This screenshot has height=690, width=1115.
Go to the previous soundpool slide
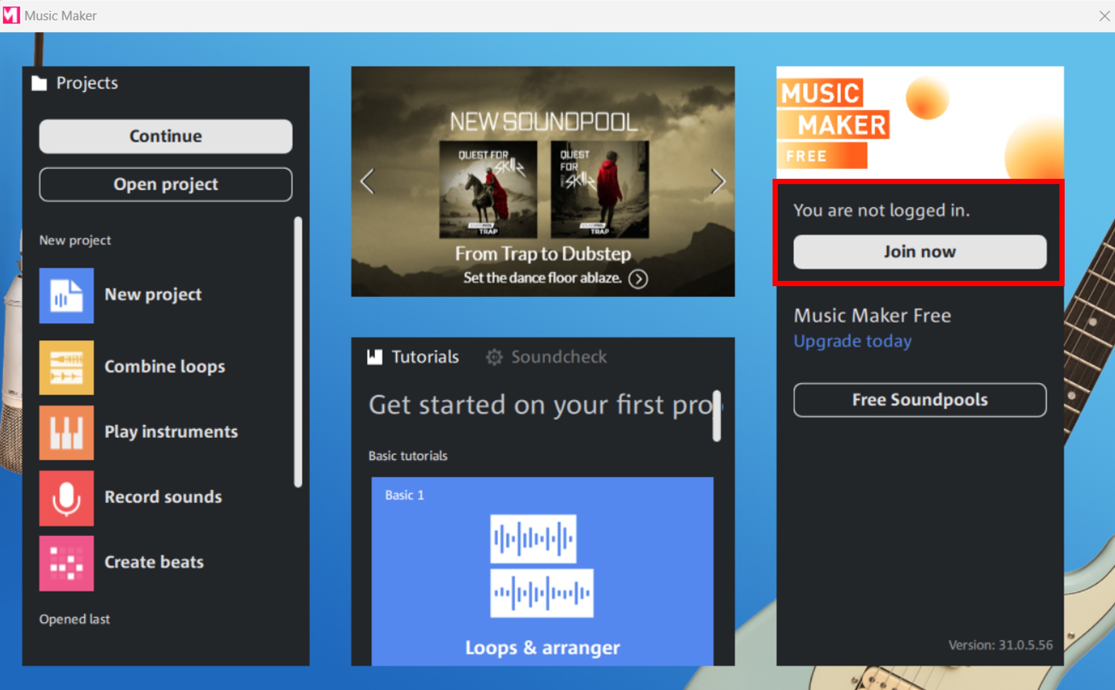click(368, 181)
